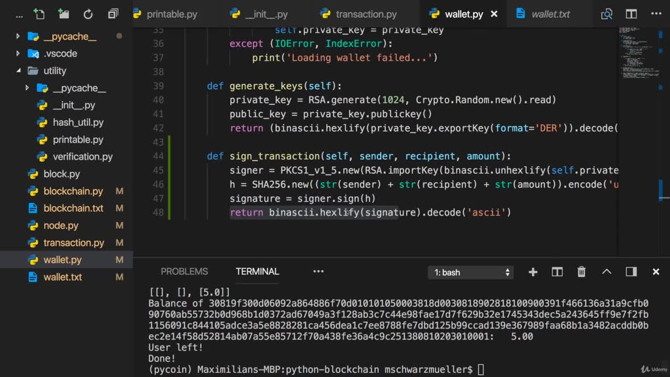Expand __pycache__ inside utility folder
The width and height of the screenshot is (670, 377).
pyautogui.click(x=27, y=88)
